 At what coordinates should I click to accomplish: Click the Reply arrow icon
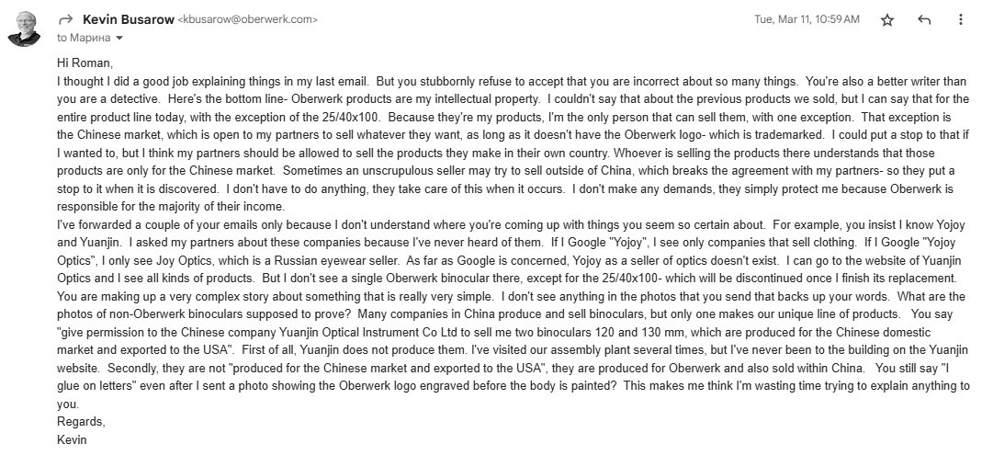click(924, 20)
